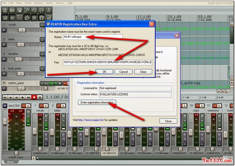Click bassline track folder icon
The width and height of the screenshot is (235, 166).
click(37, 54)
